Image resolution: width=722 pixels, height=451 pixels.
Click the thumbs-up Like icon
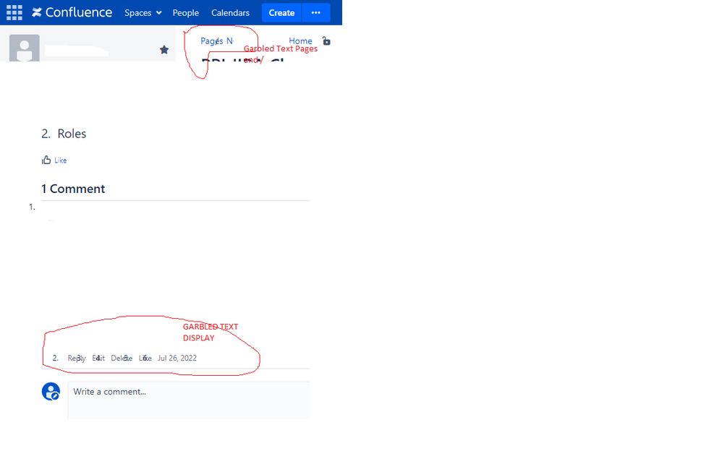46,160
